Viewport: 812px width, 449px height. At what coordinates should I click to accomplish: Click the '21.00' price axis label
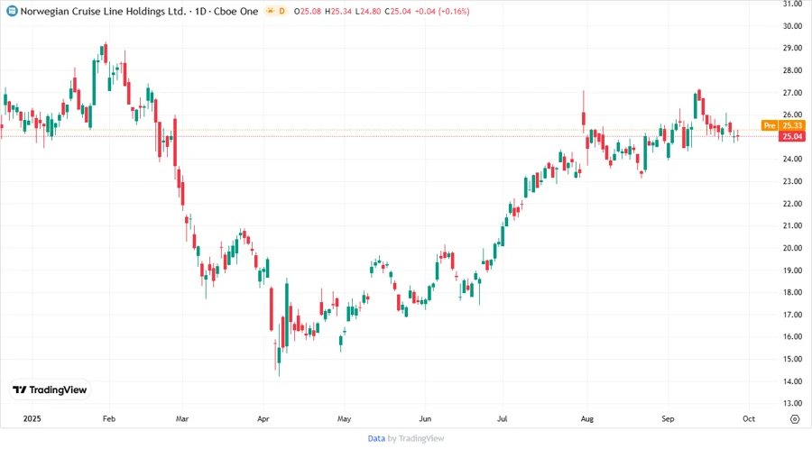tap(792, 225)
